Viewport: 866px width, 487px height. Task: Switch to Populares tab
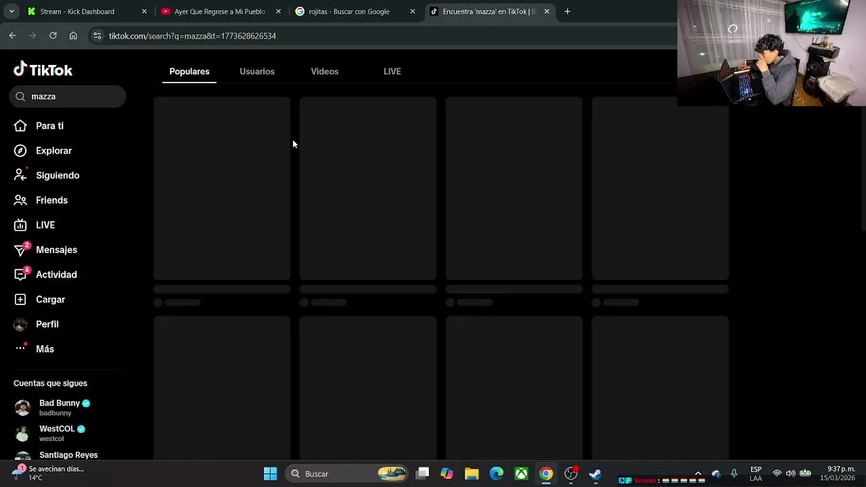click(x=189, y=71)
